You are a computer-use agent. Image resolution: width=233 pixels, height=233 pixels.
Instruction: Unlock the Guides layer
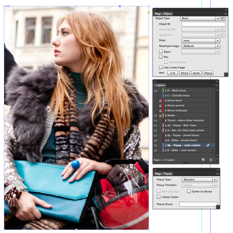point(160,116)
